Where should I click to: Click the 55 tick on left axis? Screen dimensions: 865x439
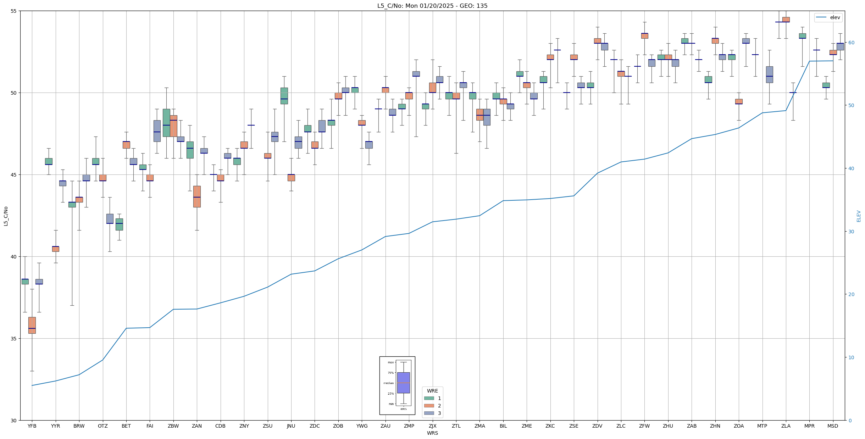(14, 11)
